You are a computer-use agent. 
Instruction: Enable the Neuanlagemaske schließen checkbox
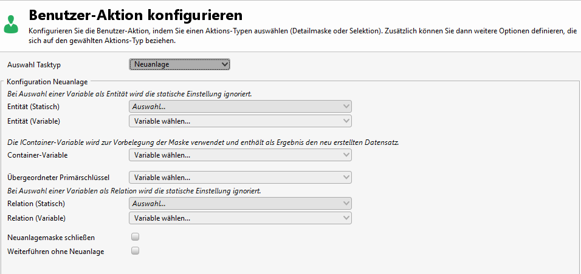pyautogui.click(x=136, y=237)
